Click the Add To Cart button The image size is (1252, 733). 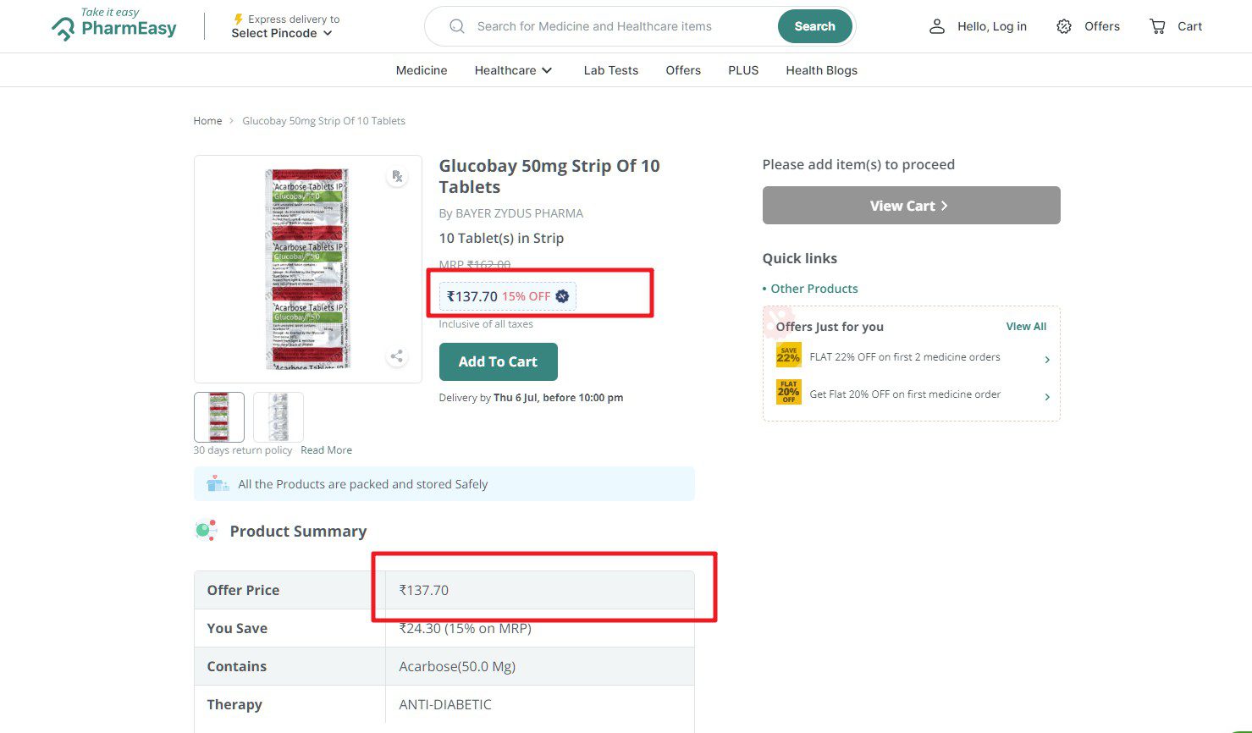pyautogui.click(x=499, y=361)
